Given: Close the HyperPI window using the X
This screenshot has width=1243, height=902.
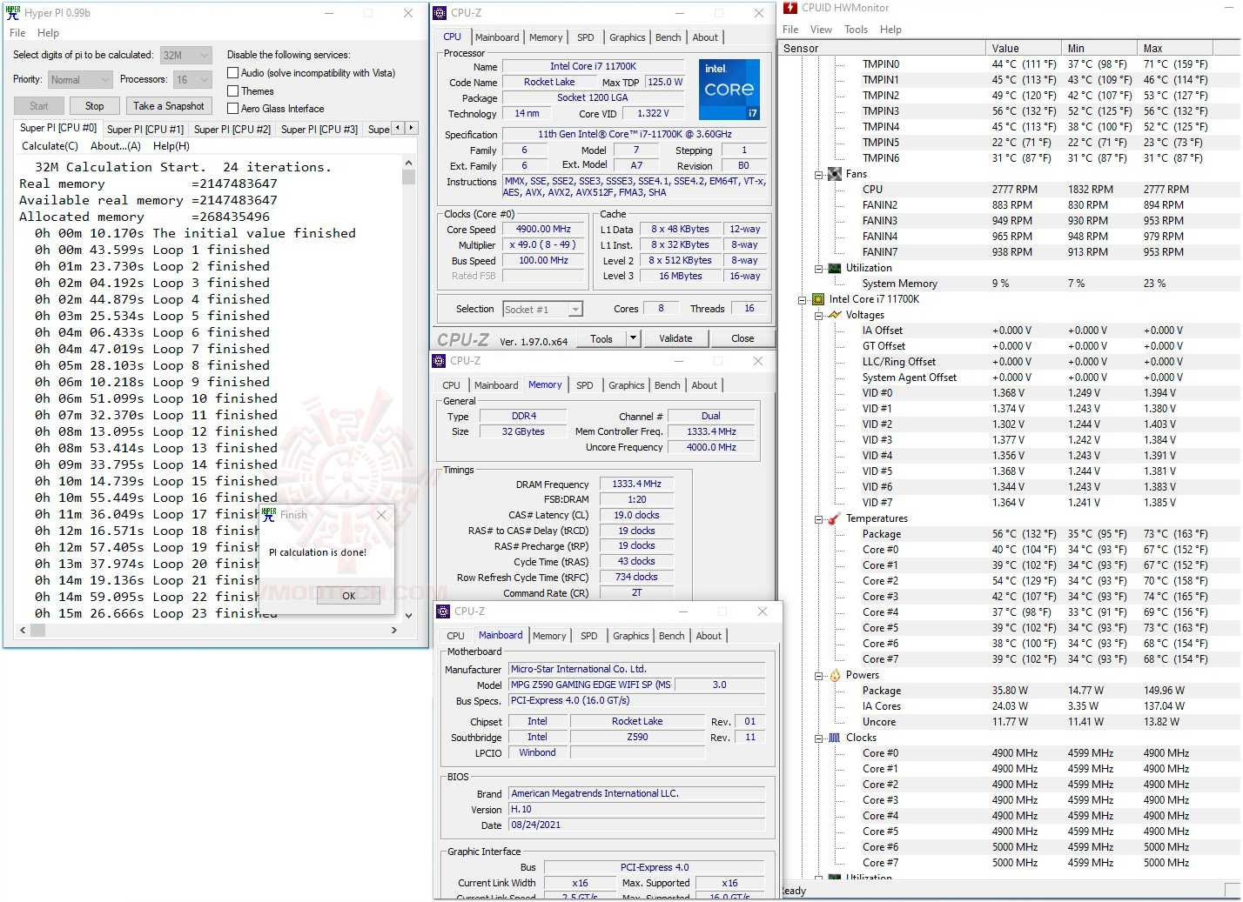Looking at the screenshot, I should [x=408, y=13].
